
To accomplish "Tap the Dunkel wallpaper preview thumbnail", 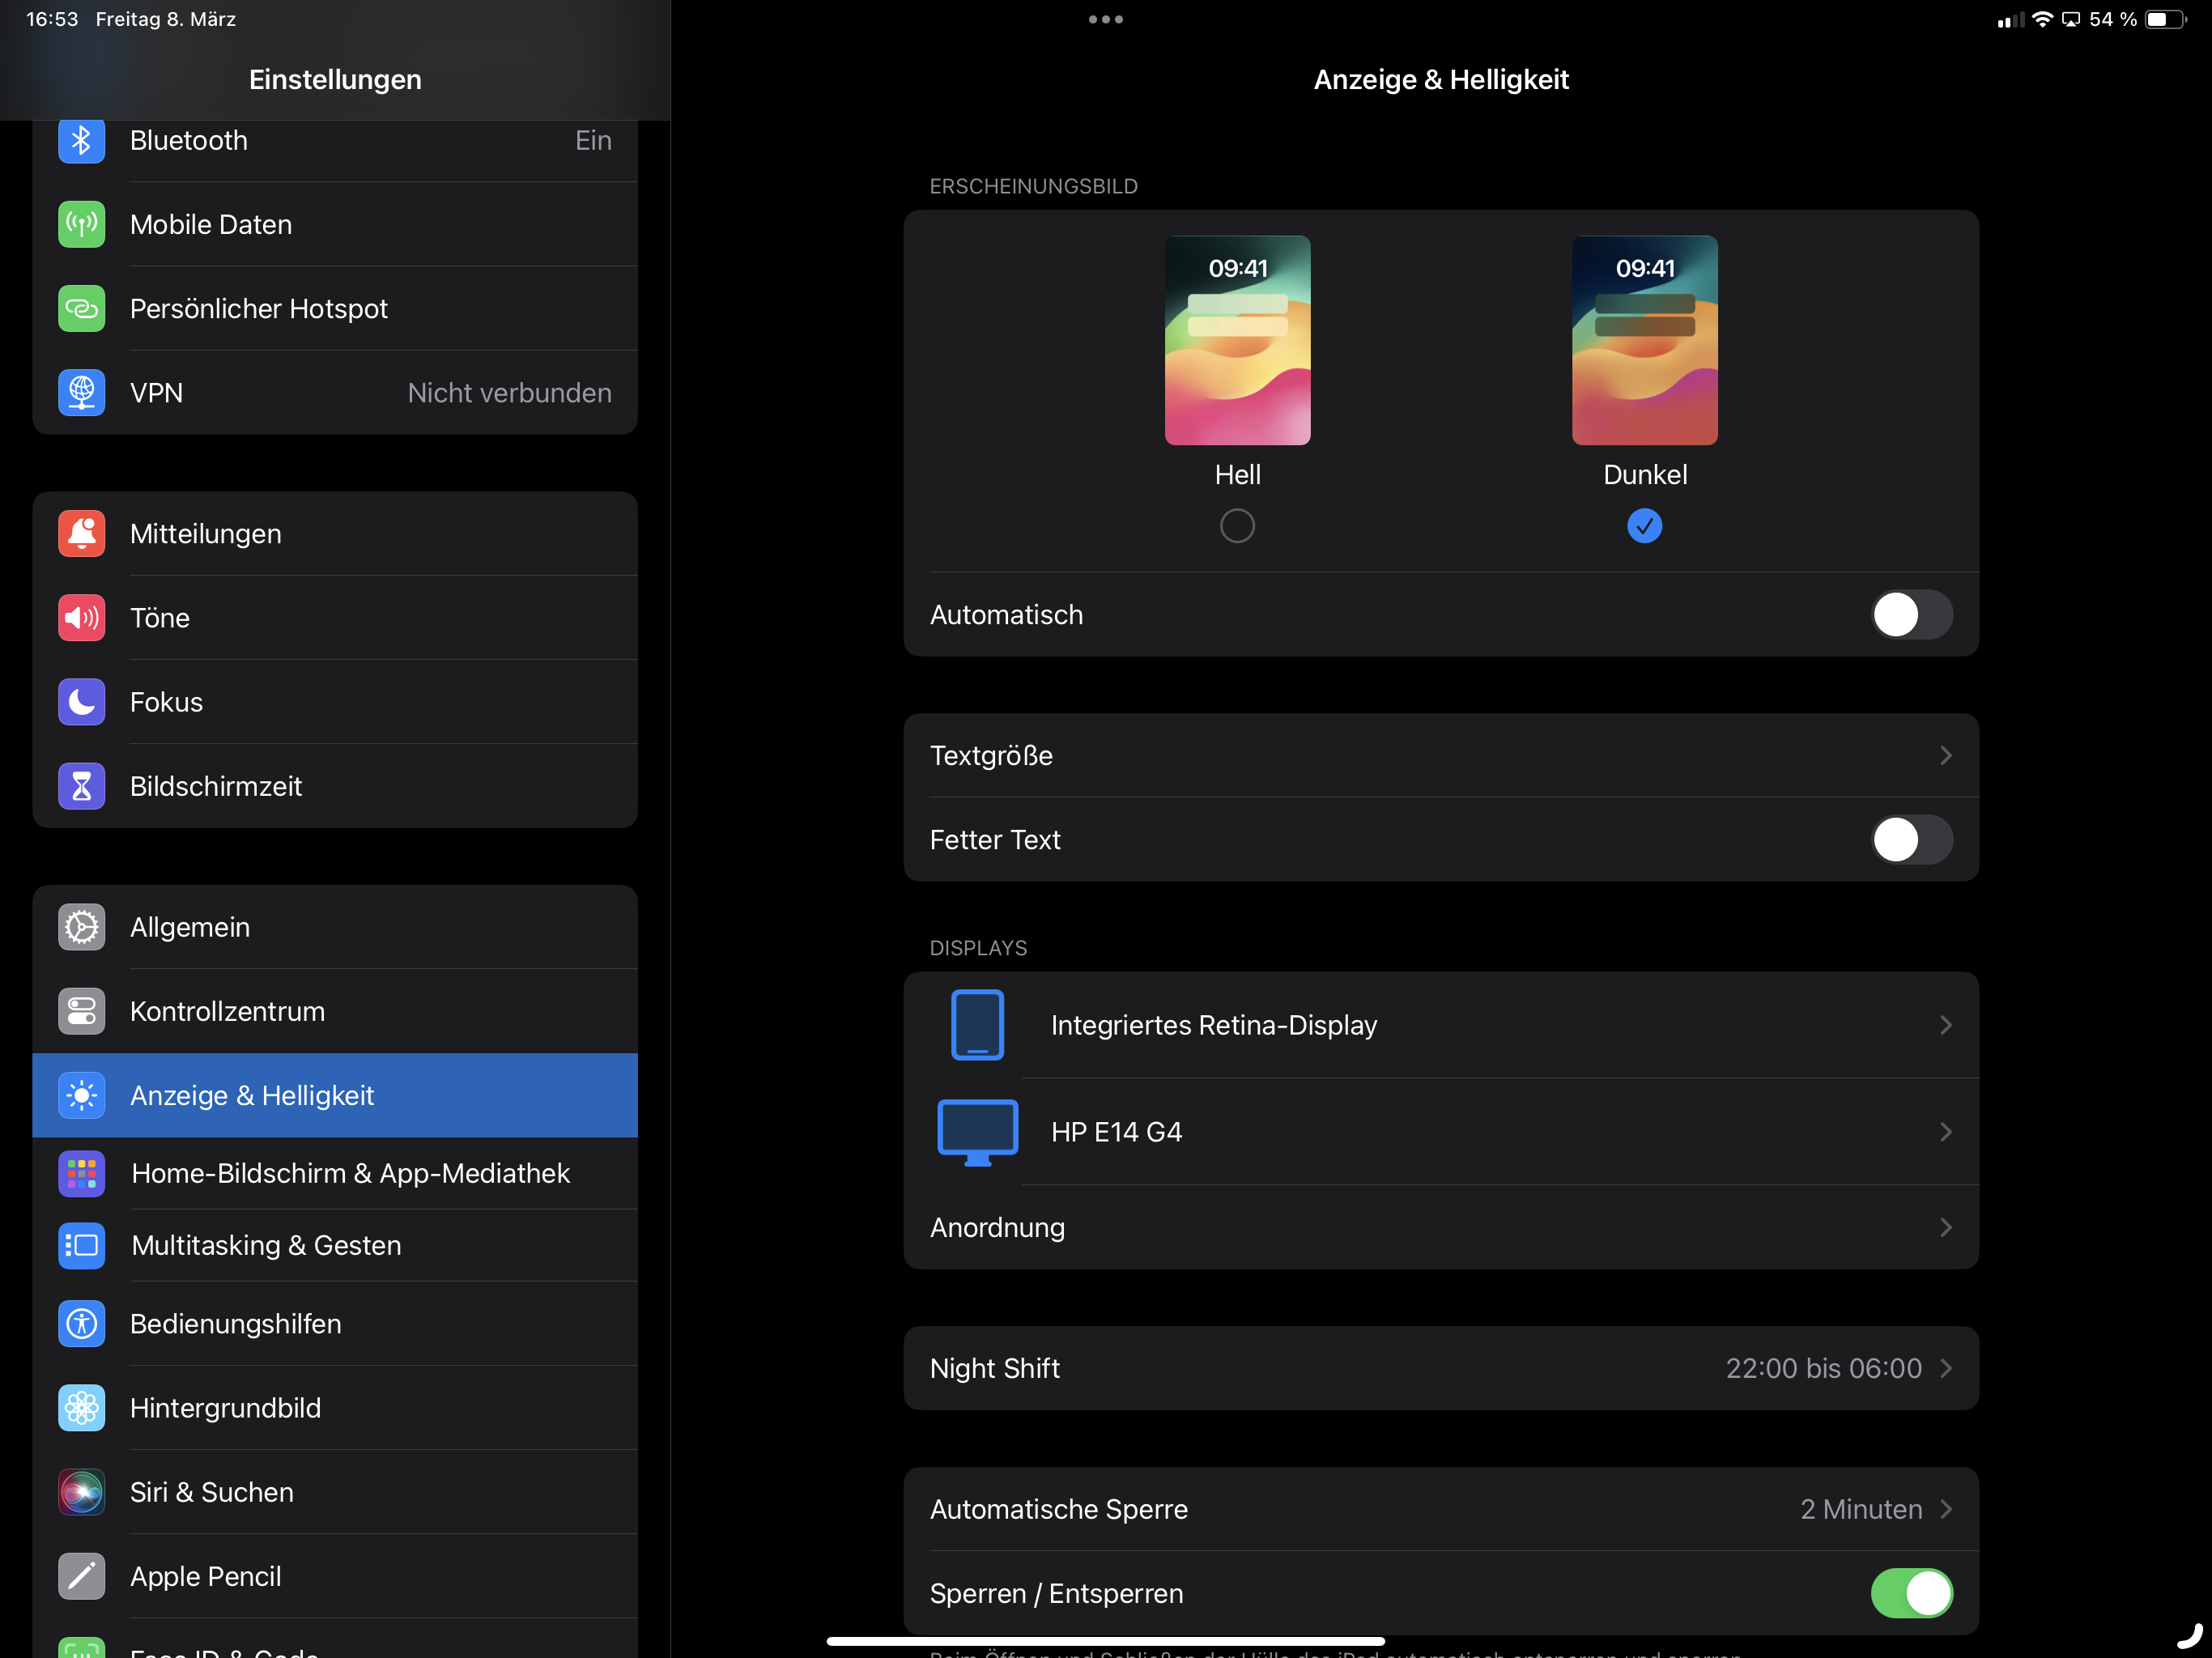I will tap(1644, 340).
